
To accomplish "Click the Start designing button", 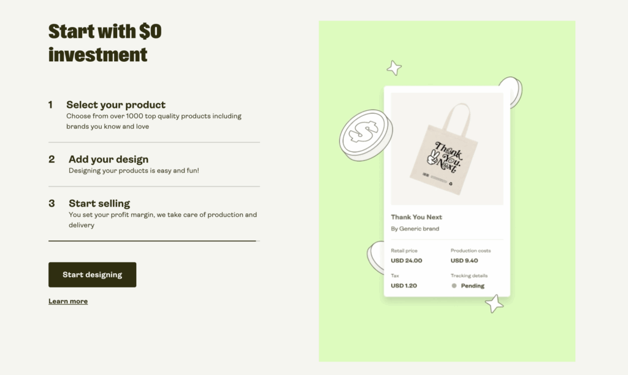I will point(92,275).
